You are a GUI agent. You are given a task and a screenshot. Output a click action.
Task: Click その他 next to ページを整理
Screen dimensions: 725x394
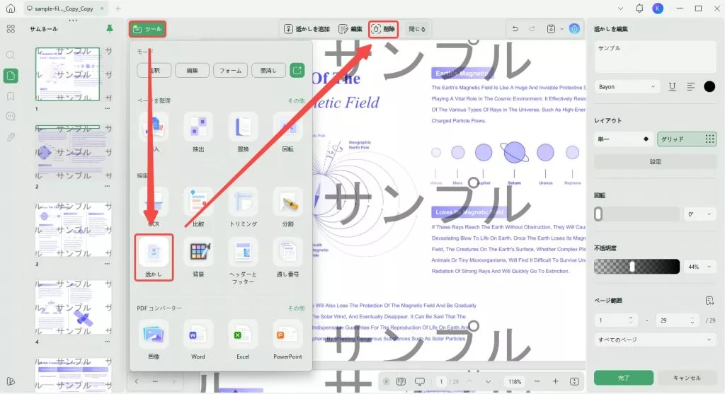pos(296,100)
